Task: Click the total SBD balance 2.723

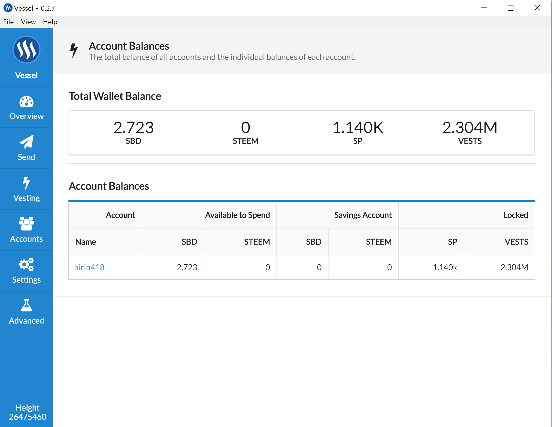Action: point(133,128)
